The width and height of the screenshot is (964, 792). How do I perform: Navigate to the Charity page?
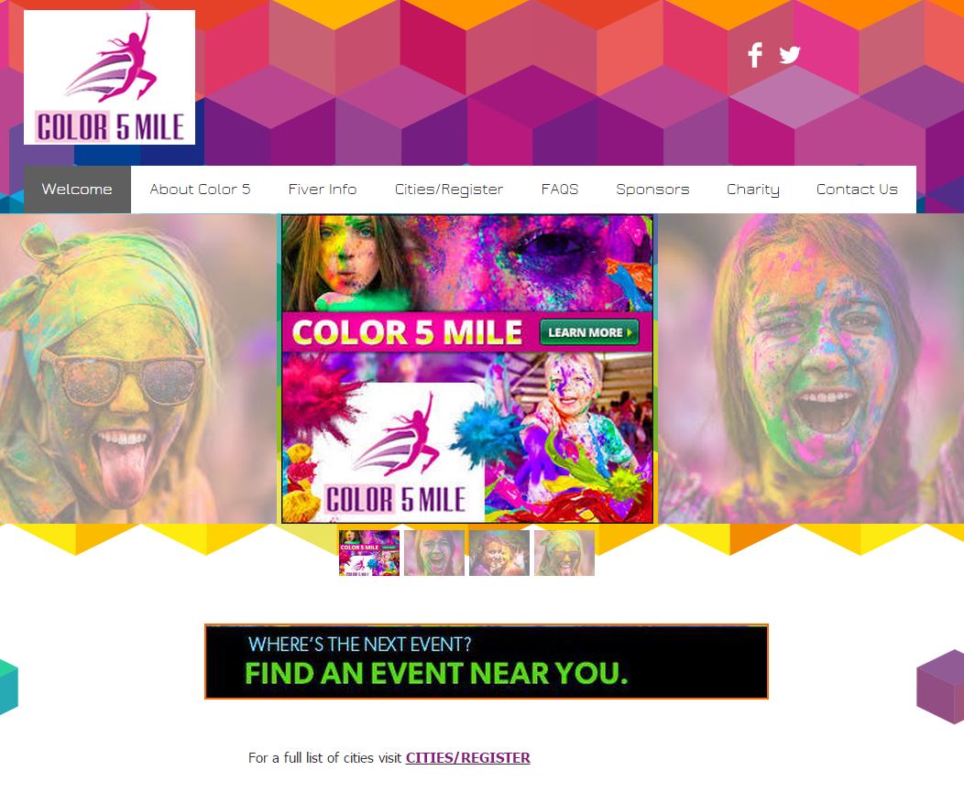pos(752,190)
